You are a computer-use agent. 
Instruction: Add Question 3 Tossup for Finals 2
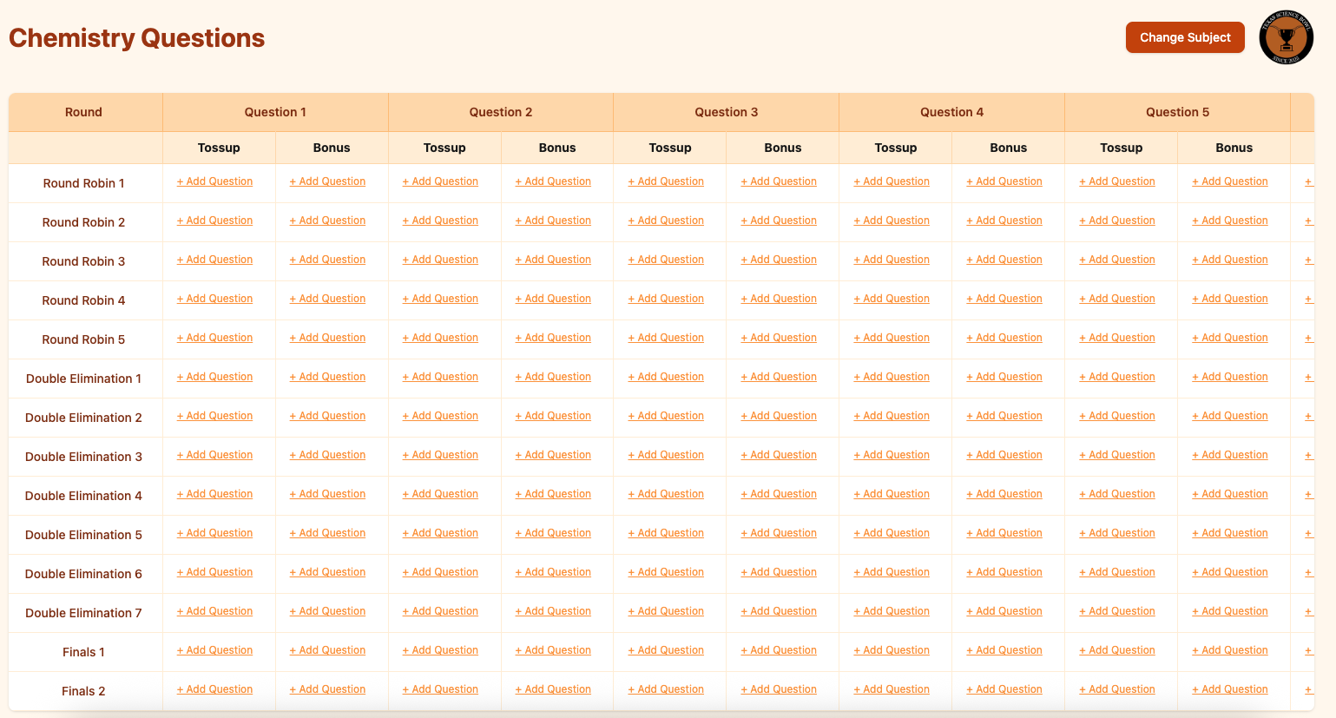coord(666,689)
